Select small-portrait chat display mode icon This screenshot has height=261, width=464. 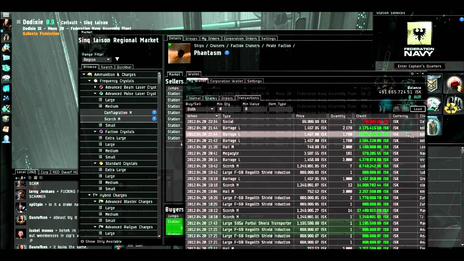pyautogui.click(x=36, y=178)
